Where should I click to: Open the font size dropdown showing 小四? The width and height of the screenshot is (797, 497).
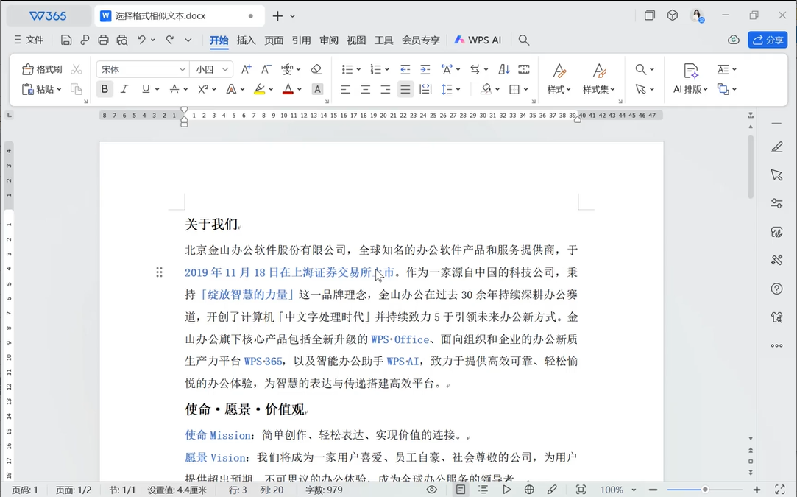[225, 69]
